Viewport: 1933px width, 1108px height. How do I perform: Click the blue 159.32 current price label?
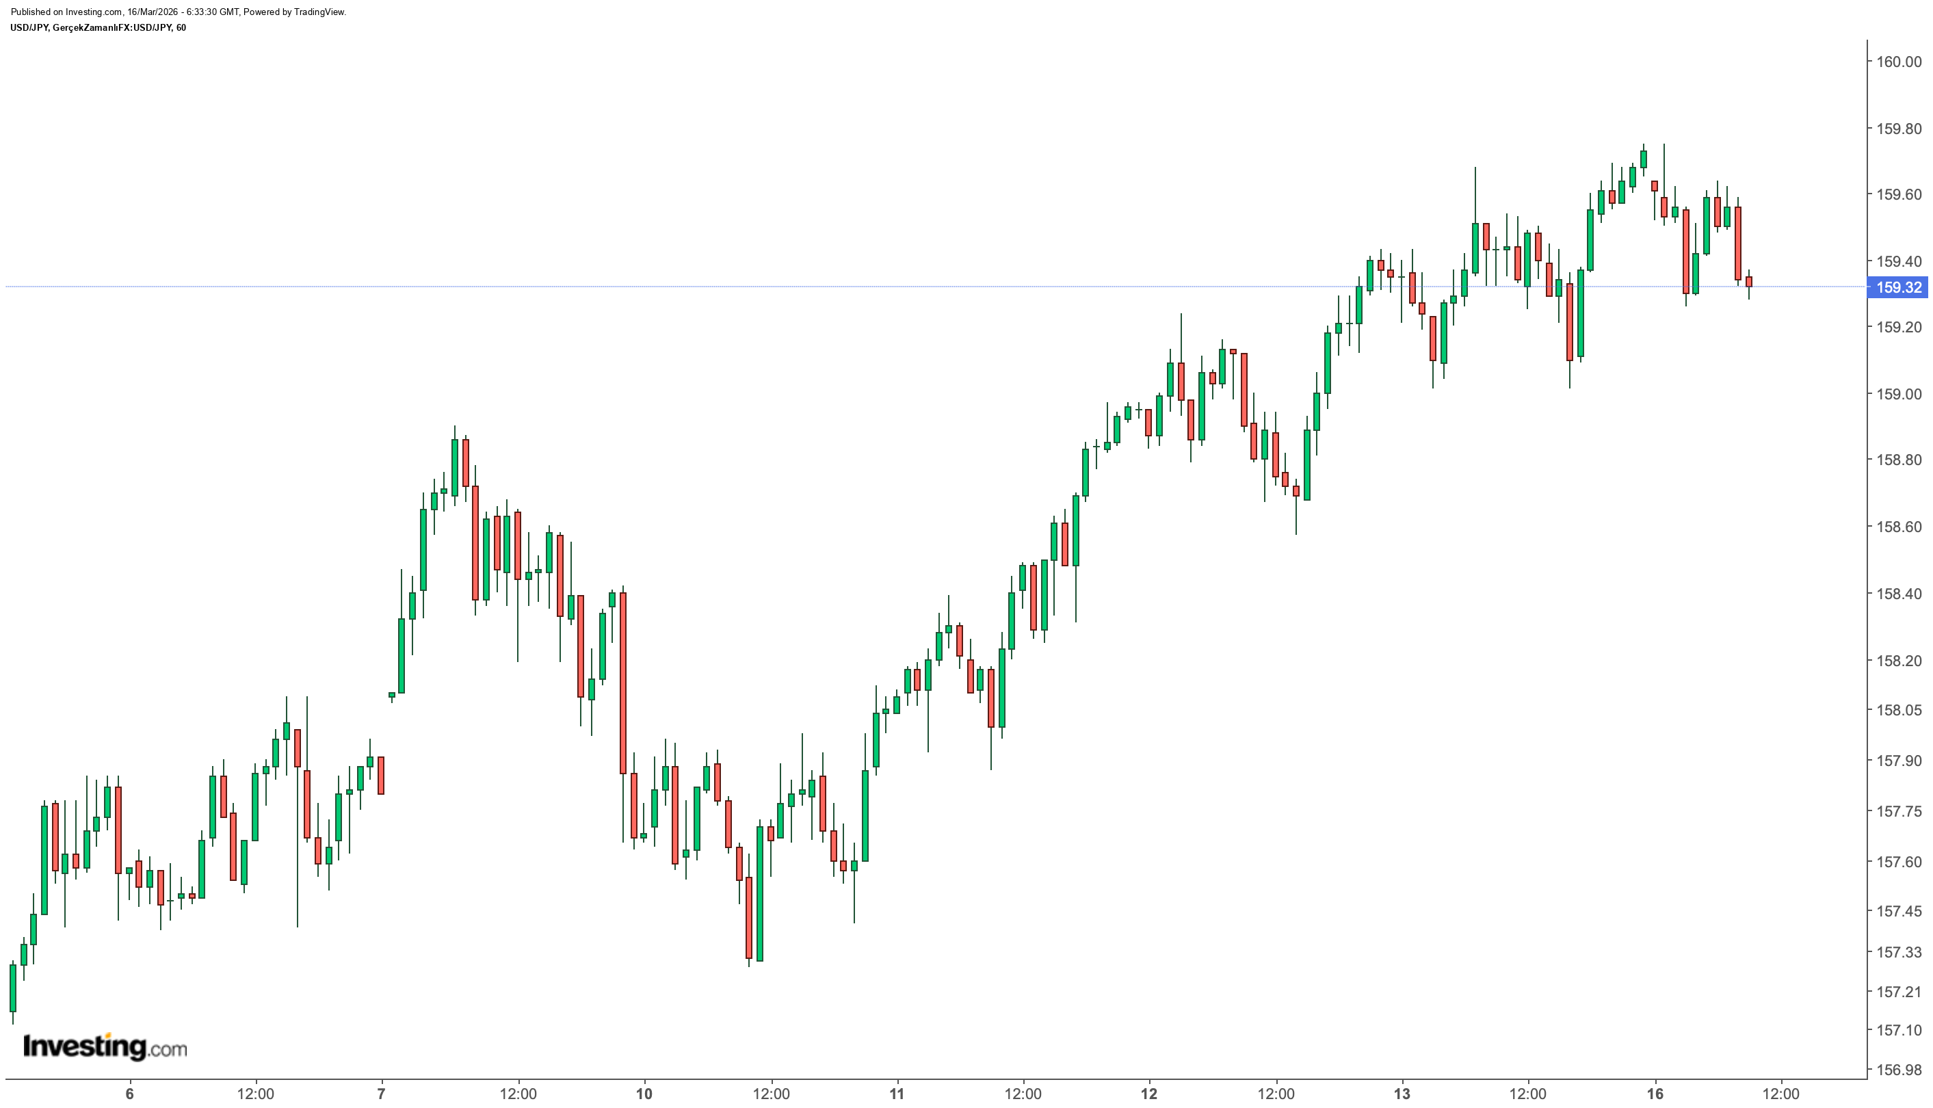point(1899,287)
